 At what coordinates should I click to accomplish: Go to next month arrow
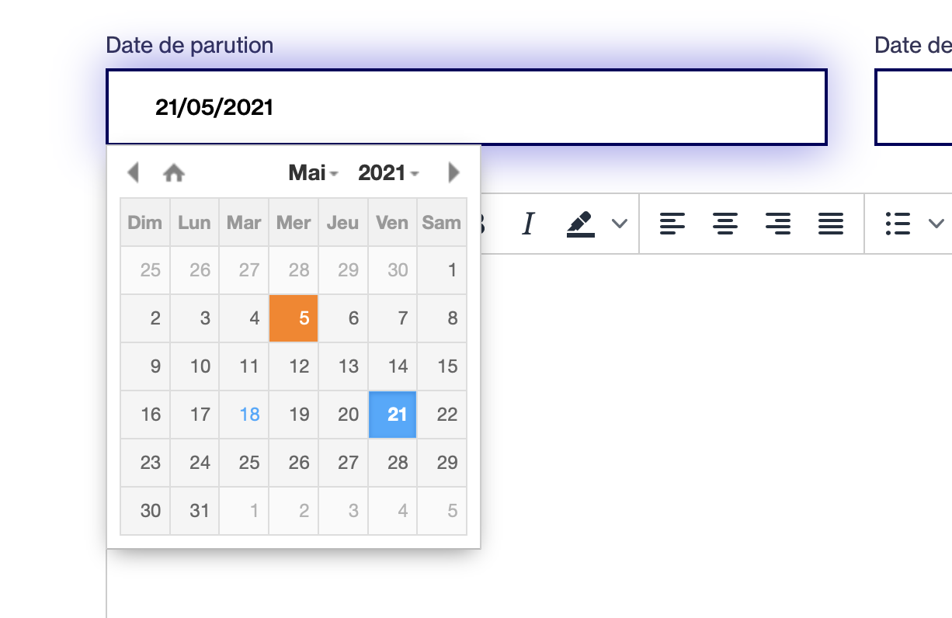[454, 172]
